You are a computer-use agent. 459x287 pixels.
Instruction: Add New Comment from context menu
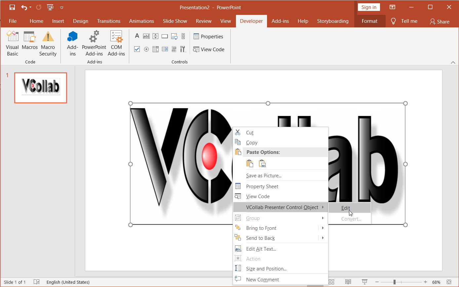(281, 280)
